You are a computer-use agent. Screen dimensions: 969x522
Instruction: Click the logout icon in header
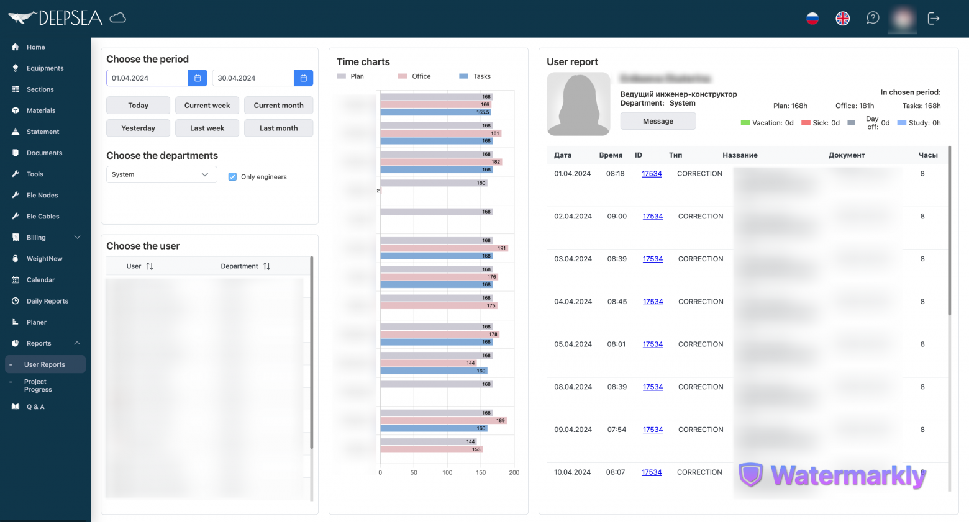pyautogui.click(x=933, y=19)
